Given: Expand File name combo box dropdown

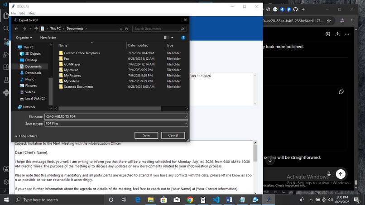Looking at the screenshot, I should pyautogui.click(x=186, y=117).
